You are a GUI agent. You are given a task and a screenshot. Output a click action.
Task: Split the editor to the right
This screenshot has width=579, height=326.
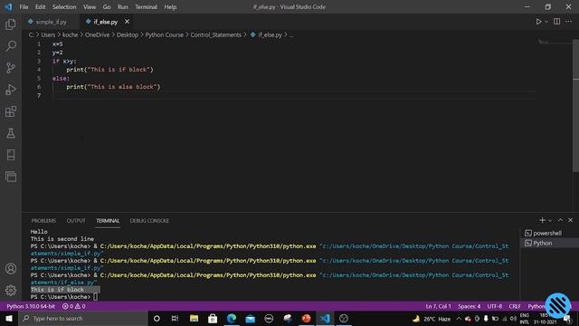(x=557, y=22)
